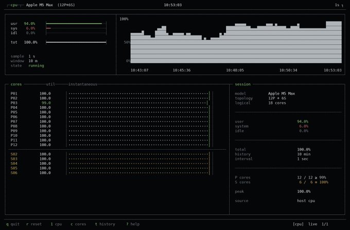Select the cpu tab label in header

click(x=14, y=5)
